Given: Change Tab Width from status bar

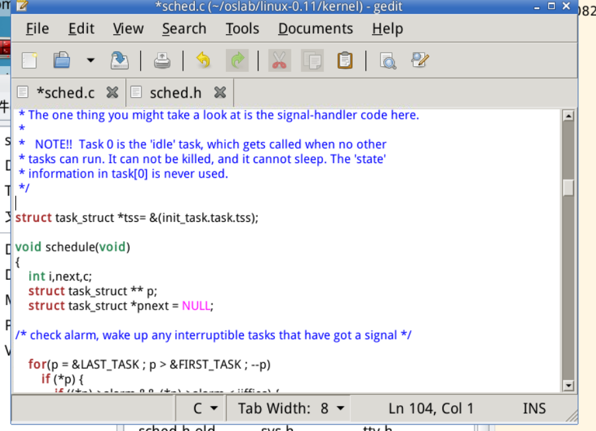Looking at the screenshot, I should (291, 409).
